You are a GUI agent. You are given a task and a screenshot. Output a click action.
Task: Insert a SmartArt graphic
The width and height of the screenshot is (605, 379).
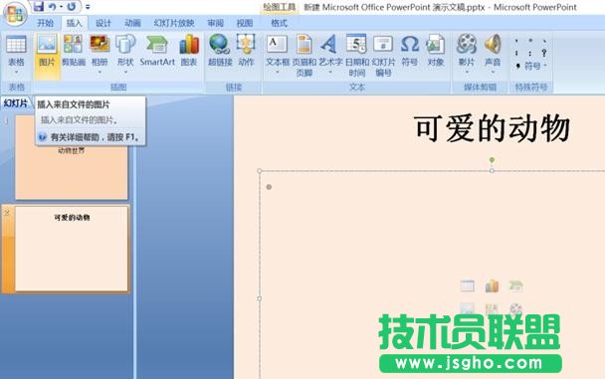tap(157, 50)
